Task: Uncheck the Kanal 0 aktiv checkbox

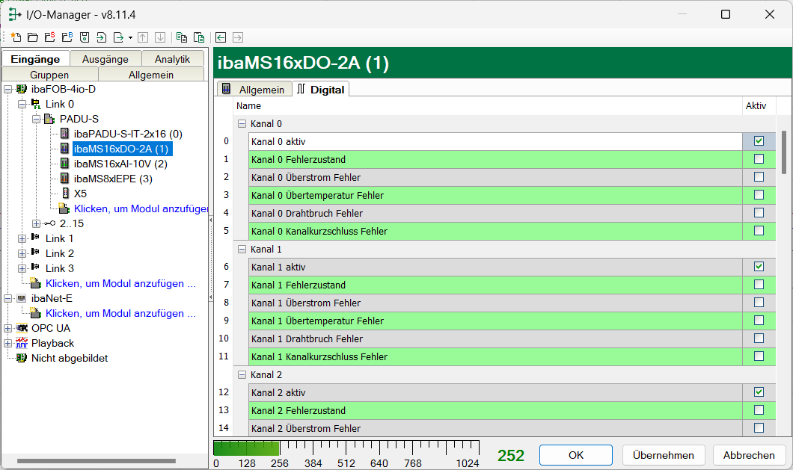Action: [x=759, y=141]
